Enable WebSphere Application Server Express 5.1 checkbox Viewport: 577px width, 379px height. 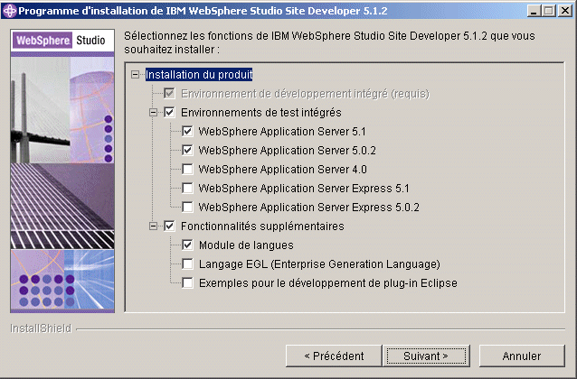187,189
